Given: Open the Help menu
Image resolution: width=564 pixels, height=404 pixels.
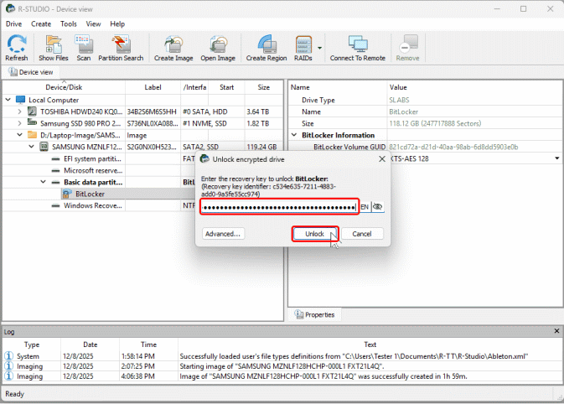Looking at the screenshot, I should (x=117, y=23).
